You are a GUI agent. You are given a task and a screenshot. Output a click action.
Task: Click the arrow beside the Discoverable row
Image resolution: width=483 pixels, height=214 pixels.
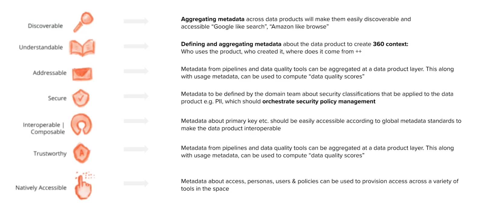[136, 21]
